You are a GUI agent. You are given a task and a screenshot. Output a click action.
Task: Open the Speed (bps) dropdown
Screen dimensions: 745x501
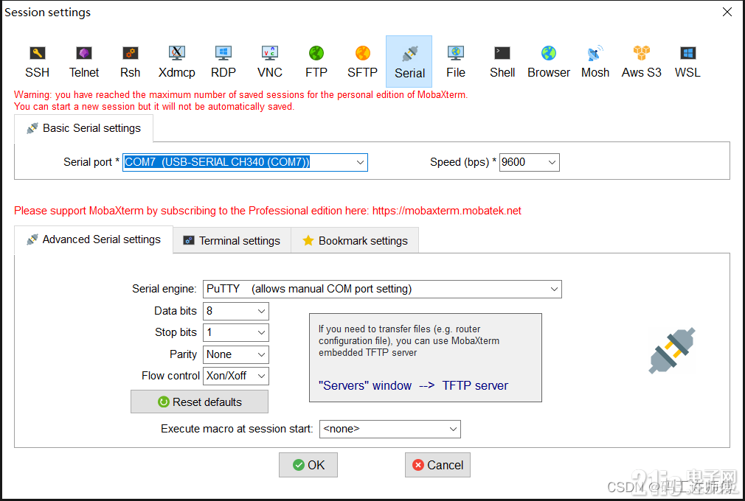[530, 162]
